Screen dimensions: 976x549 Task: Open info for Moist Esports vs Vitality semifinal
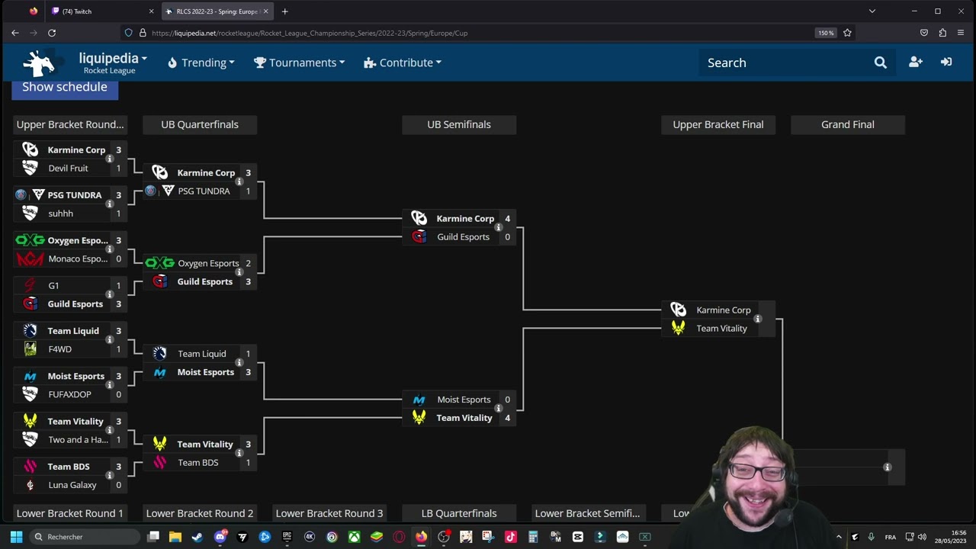(x=498, y=409)
